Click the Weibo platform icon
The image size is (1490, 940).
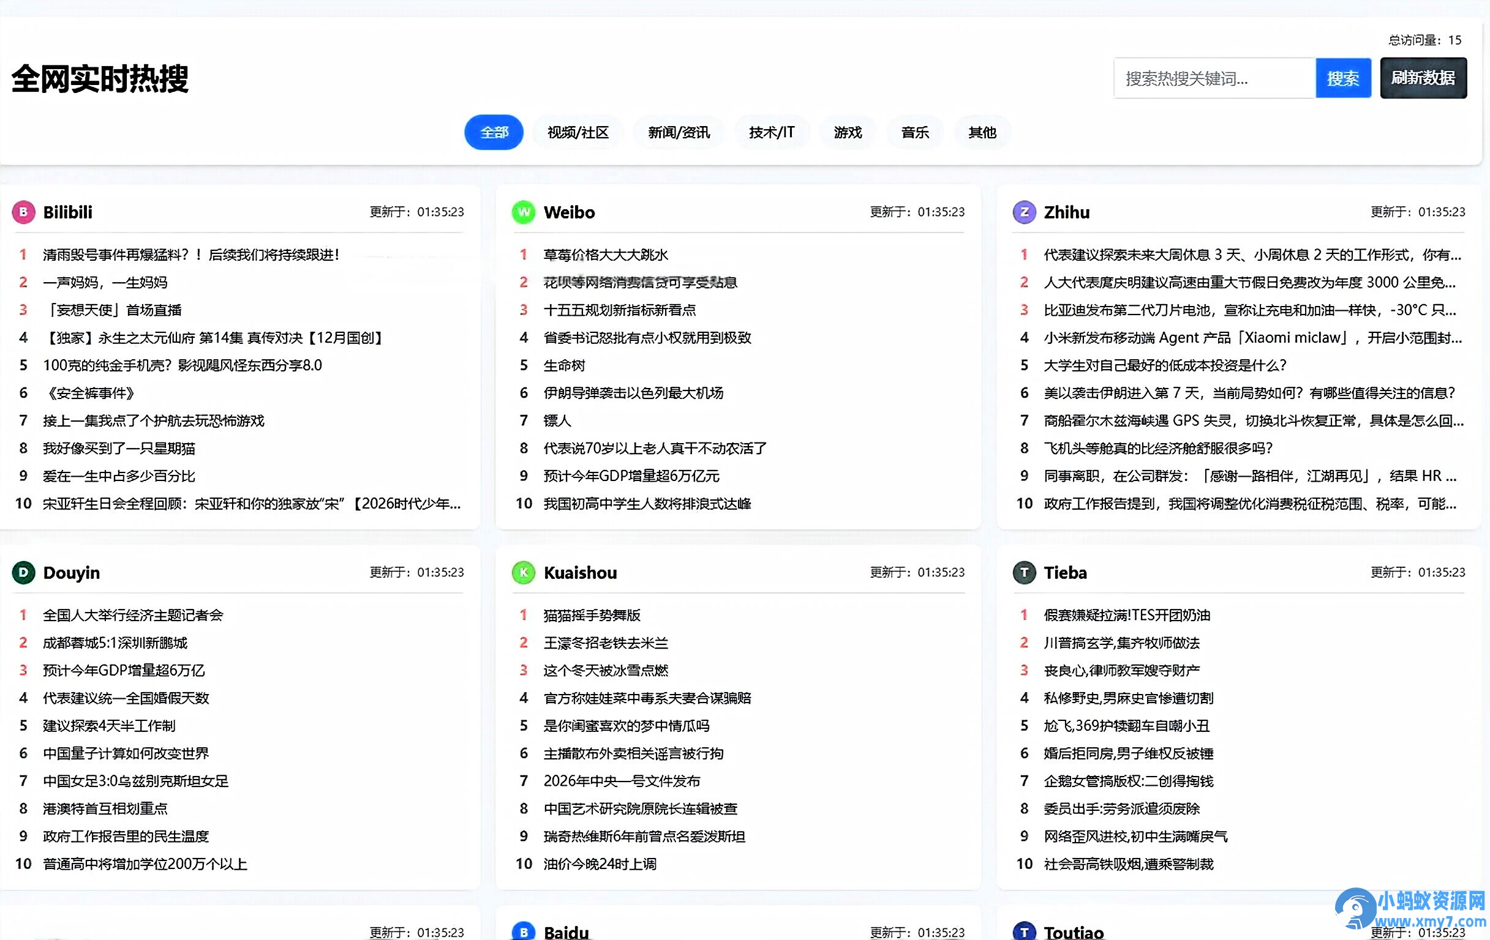point(523,212)
